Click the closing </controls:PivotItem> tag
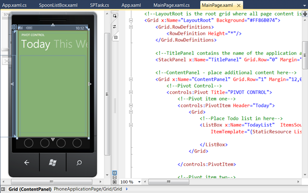This screenshot has width=308, height=193. (x=206, y=164)
